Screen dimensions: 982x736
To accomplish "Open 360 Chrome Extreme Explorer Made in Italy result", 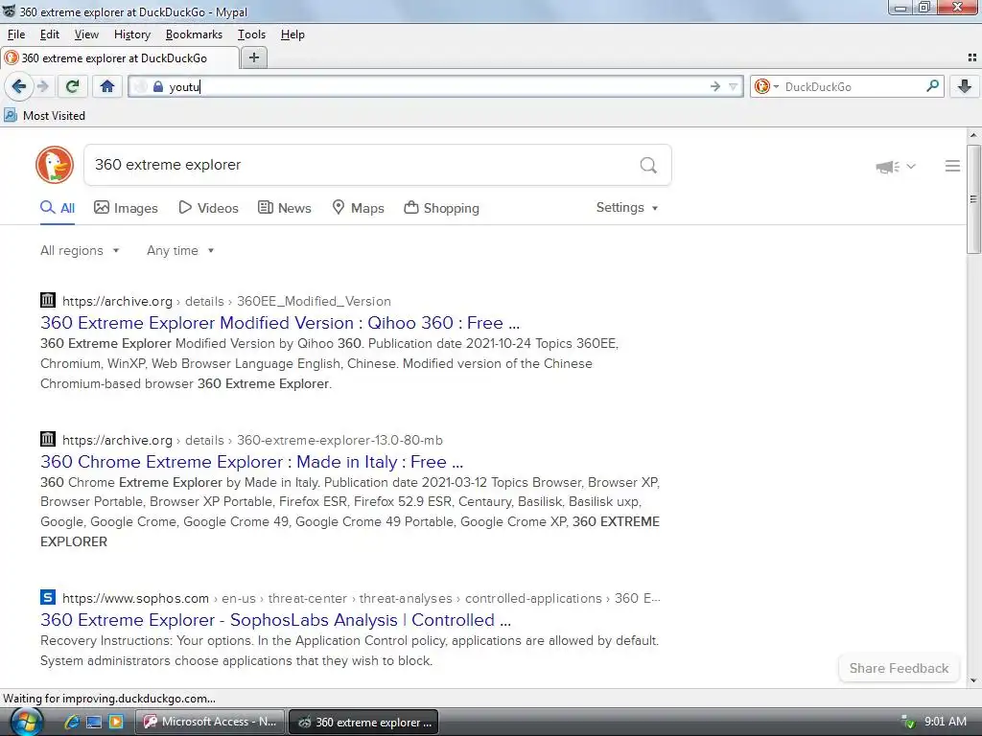I will [252, 461].
